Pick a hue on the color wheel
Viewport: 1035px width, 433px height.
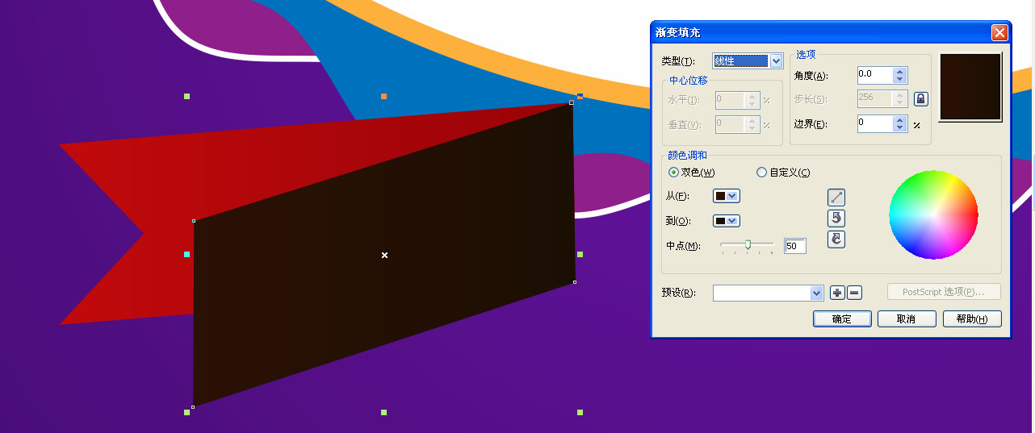[933, 214]
